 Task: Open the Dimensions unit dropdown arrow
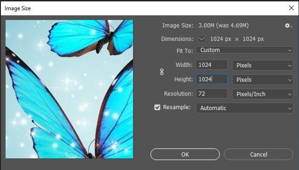tap(201, 39)
